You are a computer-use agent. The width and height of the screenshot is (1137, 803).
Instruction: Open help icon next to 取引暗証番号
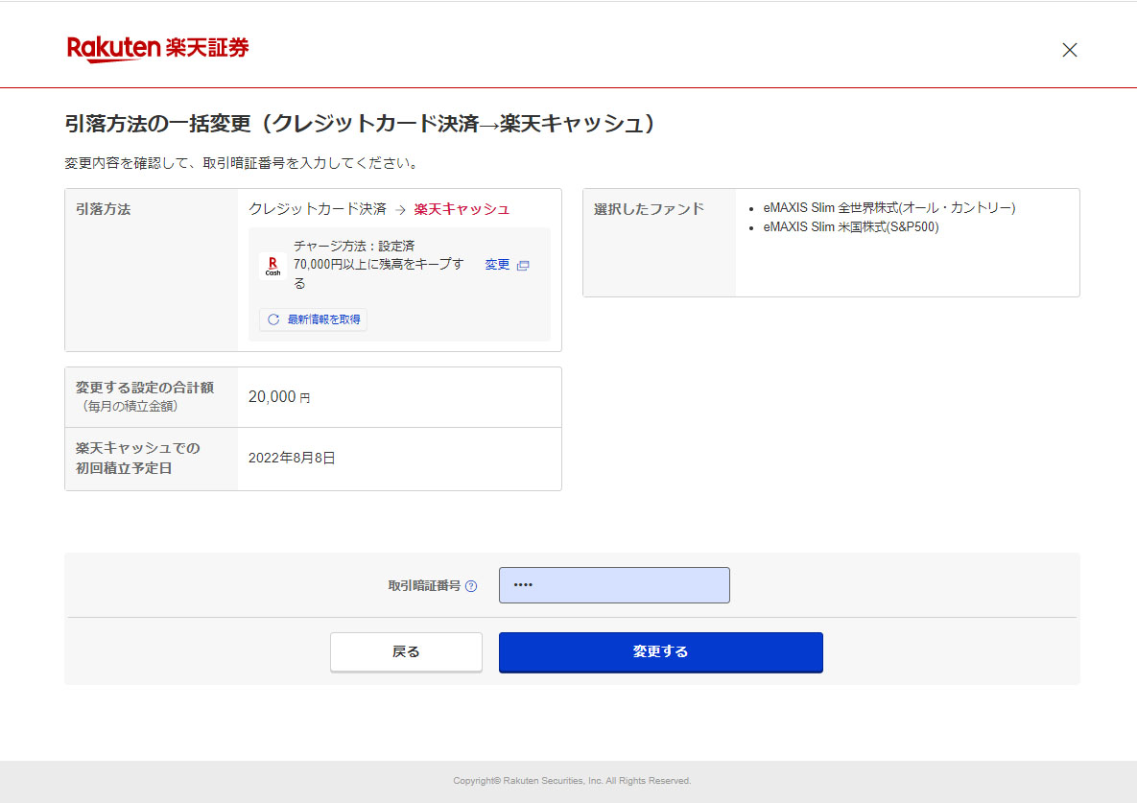471,586
